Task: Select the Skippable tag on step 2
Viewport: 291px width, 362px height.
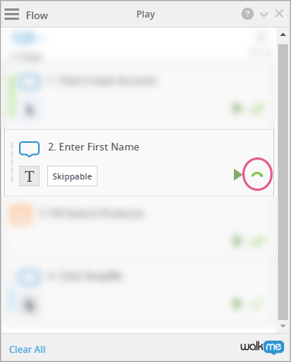Action: pos(72,176)
